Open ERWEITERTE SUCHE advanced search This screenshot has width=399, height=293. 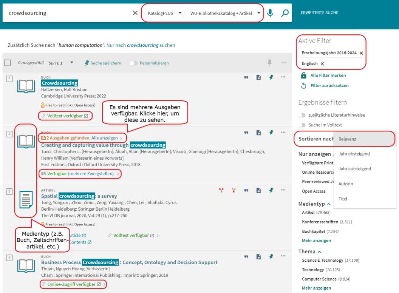[319, 13]
